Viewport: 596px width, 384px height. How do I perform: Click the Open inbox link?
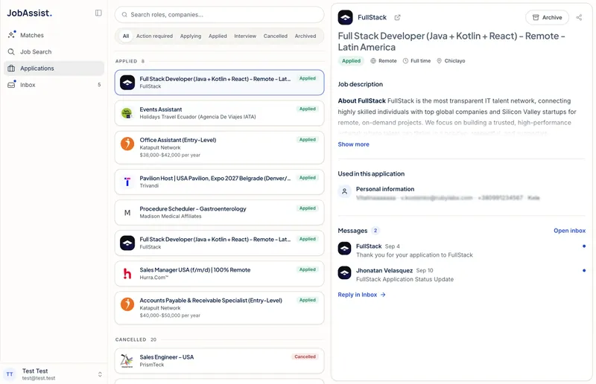coord(569,231)
